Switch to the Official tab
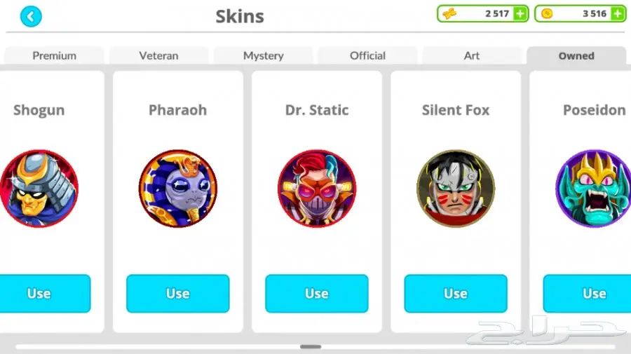 367,55
